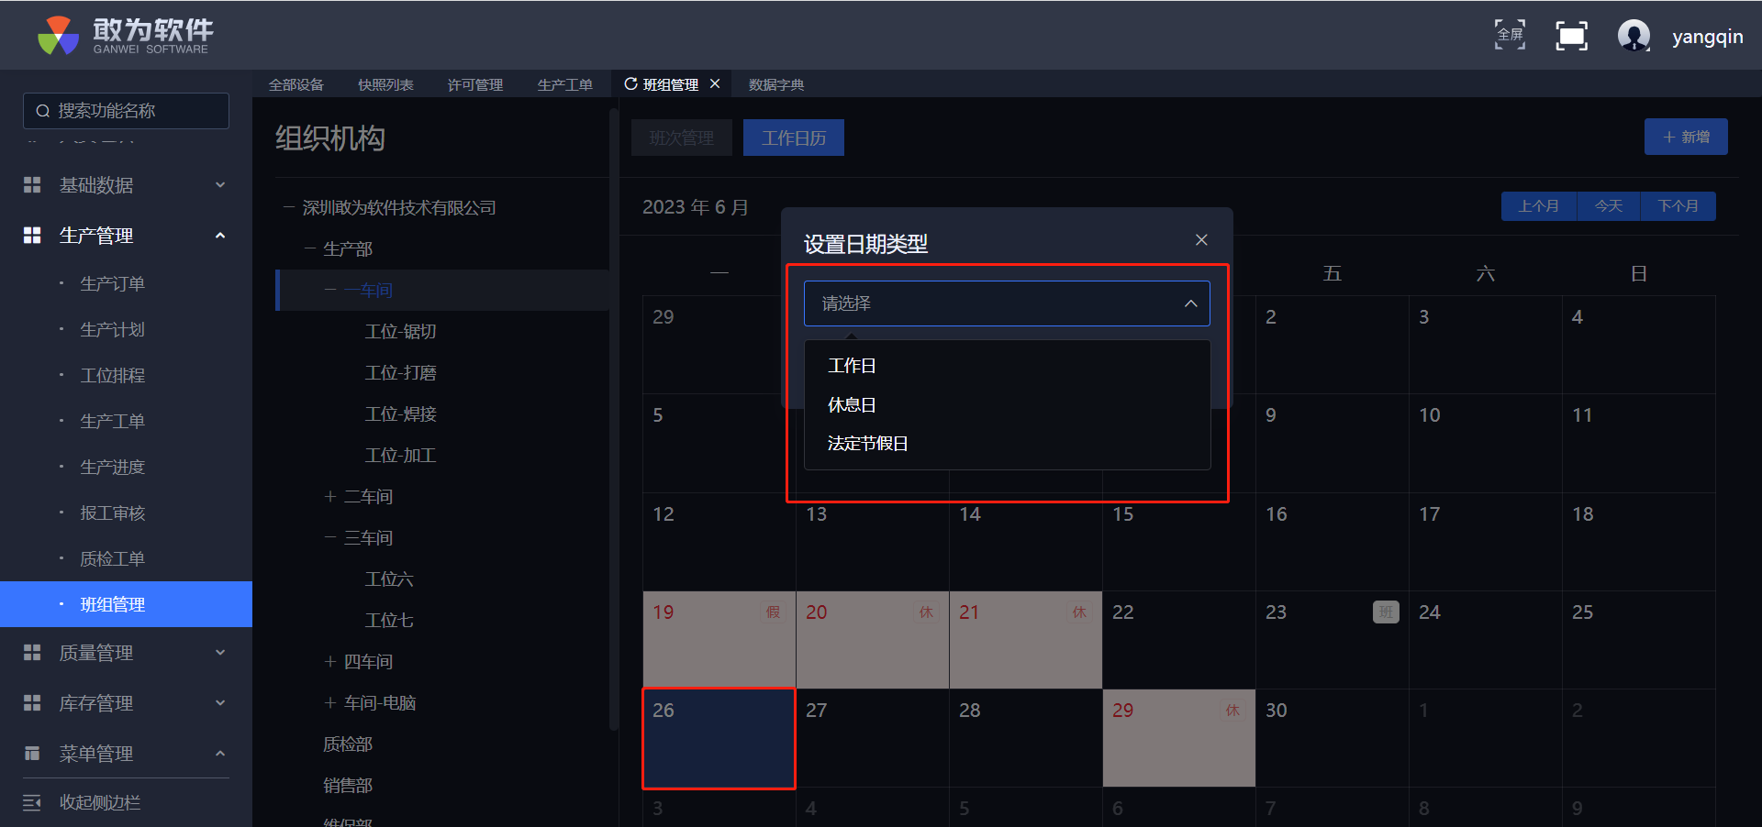Screen dimensions: 1762x827
Task: Click the 库存管理 grid icon
Action: coord(32,703)
